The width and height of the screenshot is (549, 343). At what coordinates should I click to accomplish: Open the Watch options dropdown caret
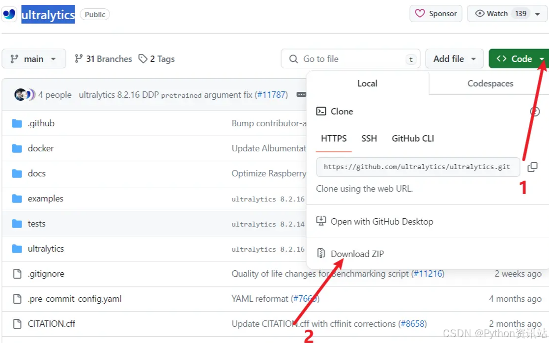tap(537, 14)
